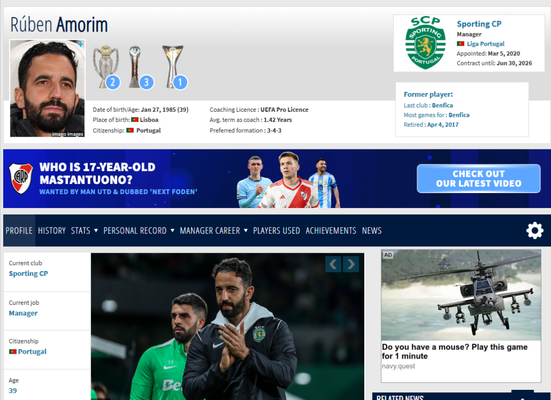The image size is (551, 400).
Task: Click the players photo in the banner
Action: tap(288, 180)
